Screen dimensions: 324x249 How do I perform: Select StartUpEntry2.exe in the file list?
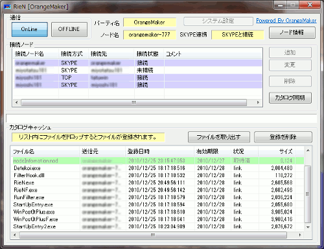157,226
